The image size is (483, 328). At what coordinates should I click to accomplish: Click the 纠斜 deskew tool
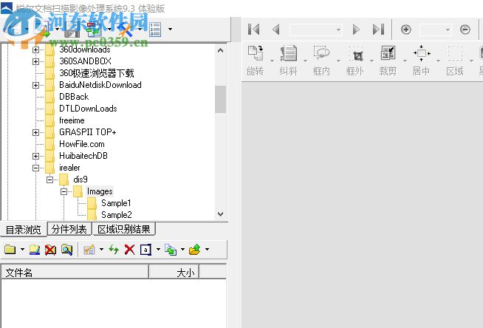click(x=288, y=61)
